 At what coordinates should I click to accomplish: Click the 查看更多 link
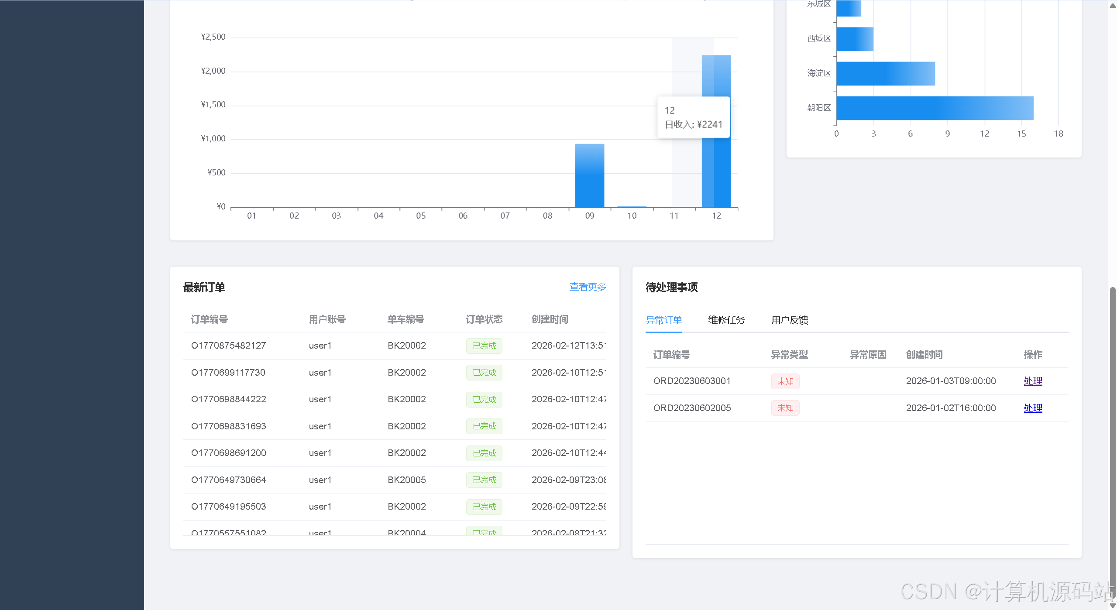coord(588,287)
